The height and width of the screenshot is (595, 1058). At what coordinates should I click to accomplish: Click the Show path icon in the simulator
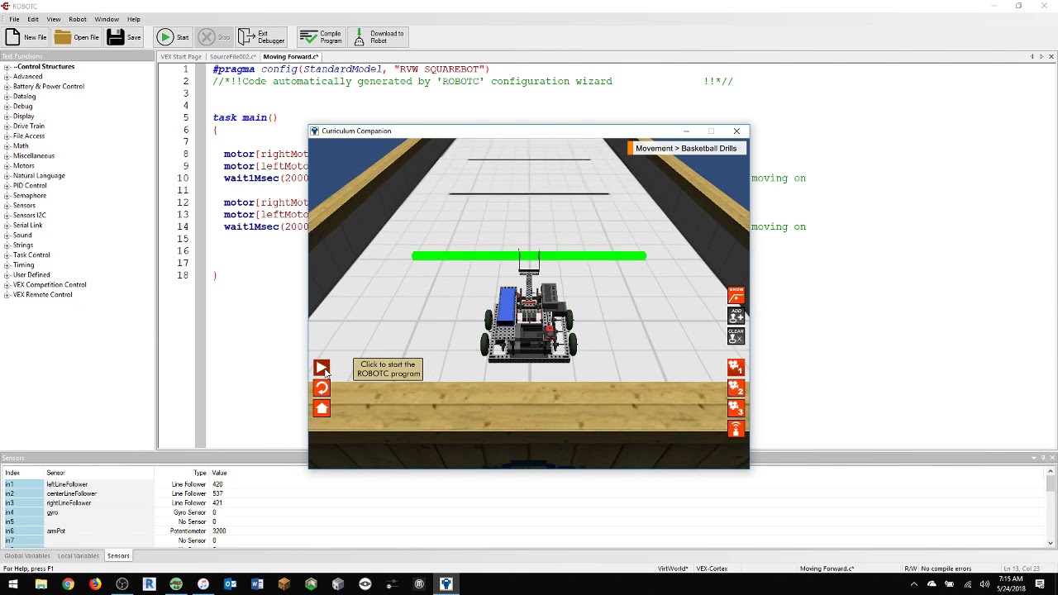[x=736, y=296]
